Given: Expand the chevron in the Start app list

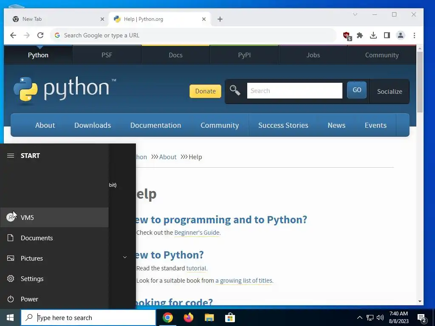Looking at the screenshot, I should [x=125, y=257].
